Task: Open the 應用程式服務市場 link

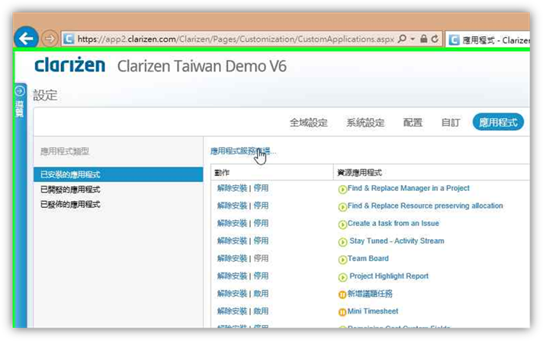Action: point(243,151)
